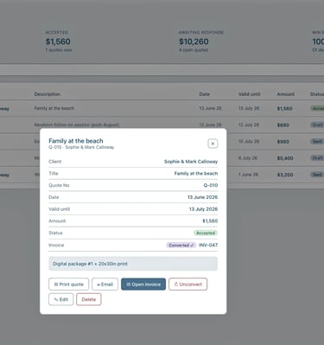Click the Email button
324x345 pixels.
[x=105, y=284]
